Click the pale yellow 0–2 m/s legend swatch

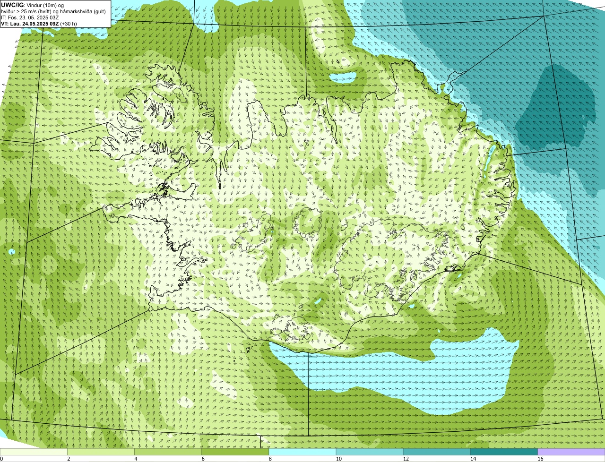click(34, 452)
